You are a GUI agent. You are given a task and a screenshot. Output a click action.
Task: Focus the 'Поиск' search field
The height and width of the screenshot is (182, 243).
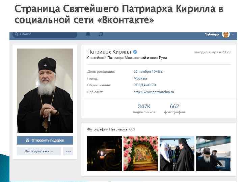pos(45,35)
